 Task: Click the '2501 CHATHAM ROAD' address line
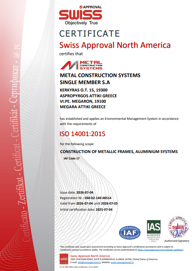coord(114,259)
